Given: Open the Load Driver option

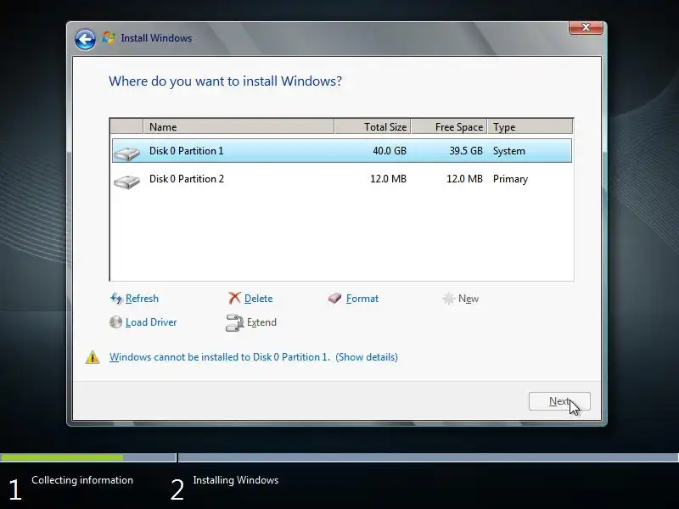Looking at the screenshot, I should pyautogui.click(x=151, y=322).
